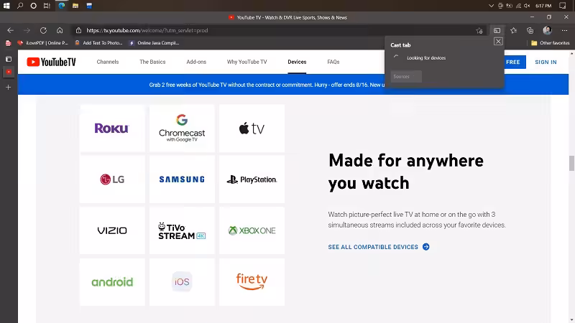Show hidden tray icons chevron

point(491,6)
